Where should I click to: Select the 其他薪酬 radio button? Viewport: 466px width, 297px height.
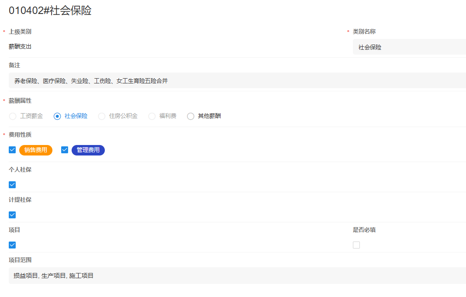coord(190,116)
